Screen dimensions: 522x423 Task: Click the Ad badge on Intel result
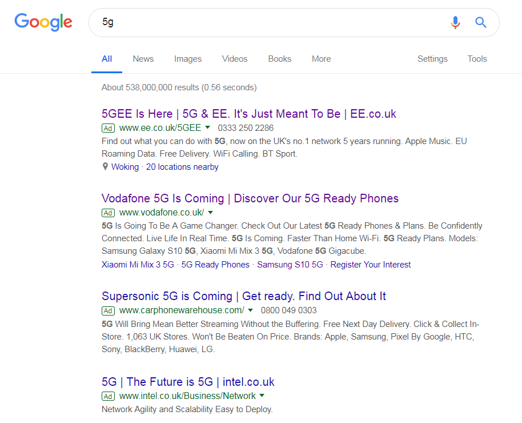(108, 396)
